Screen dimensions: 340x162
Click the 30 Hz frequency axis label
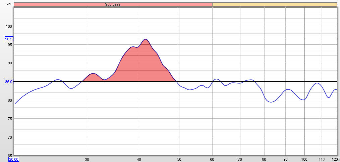pos(87,159)
